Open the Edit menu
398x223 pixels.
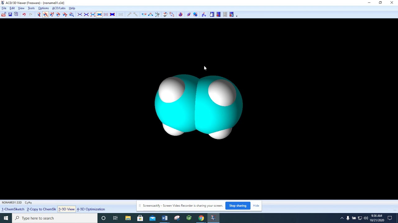click(x=12, y=8)
